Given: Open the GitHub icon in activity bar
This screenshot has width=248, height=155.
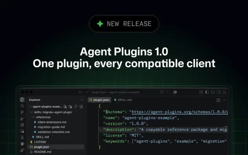Looking at the screenshot, I should (22, 144).
